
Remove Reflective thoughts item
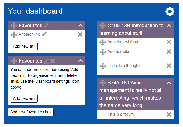169,66
